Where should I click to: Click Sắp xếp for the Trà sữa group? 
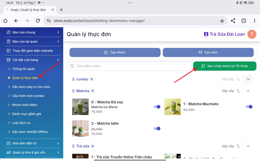click(228, 146)
